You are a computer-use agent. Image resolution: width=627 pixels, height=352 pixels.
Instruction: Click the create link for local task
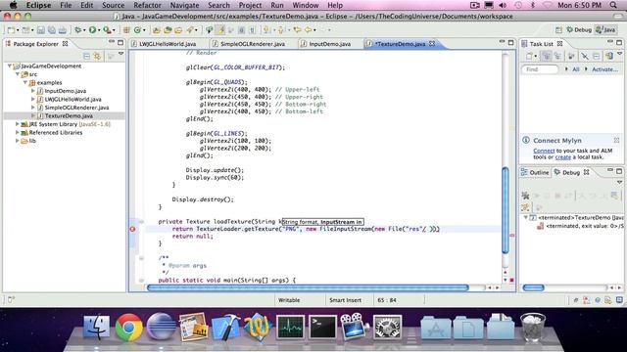[563, 157]
